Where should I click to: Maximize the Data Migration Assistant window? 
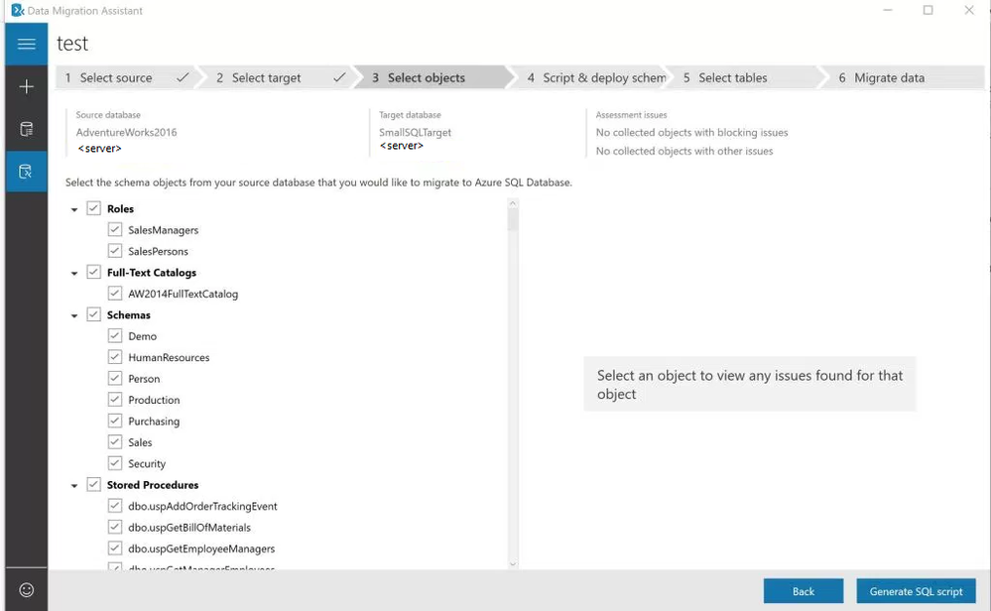coord(928,10)
